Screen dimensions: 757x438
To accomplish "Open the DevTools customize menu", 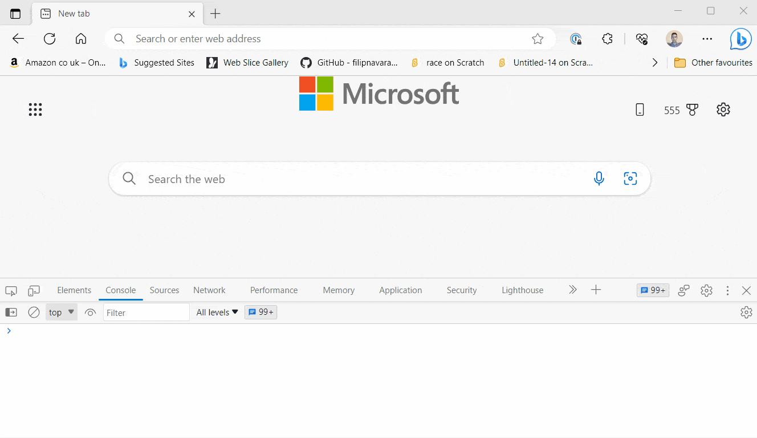I will 727,290.
